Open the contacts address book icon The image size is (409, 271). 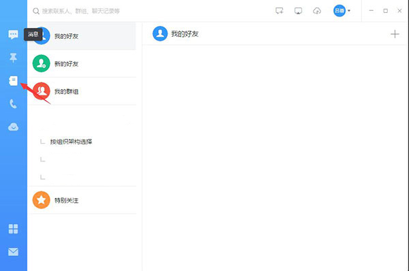tap(13, 81)
